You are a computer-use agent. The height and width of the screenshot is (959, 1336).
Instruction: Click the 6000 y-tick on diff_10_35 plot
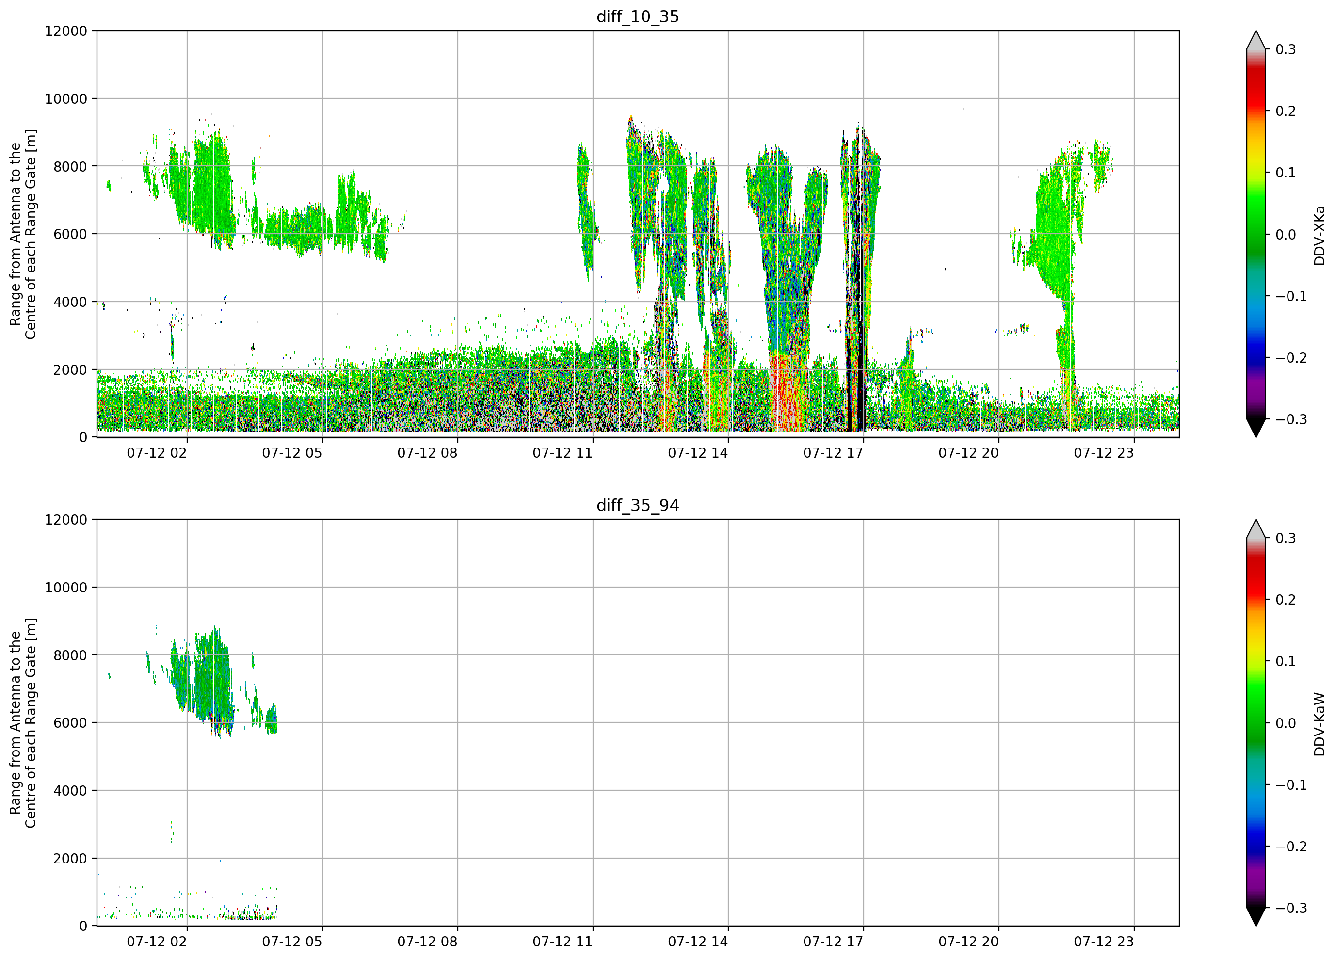pyautogui.click(x=70, y=234)
